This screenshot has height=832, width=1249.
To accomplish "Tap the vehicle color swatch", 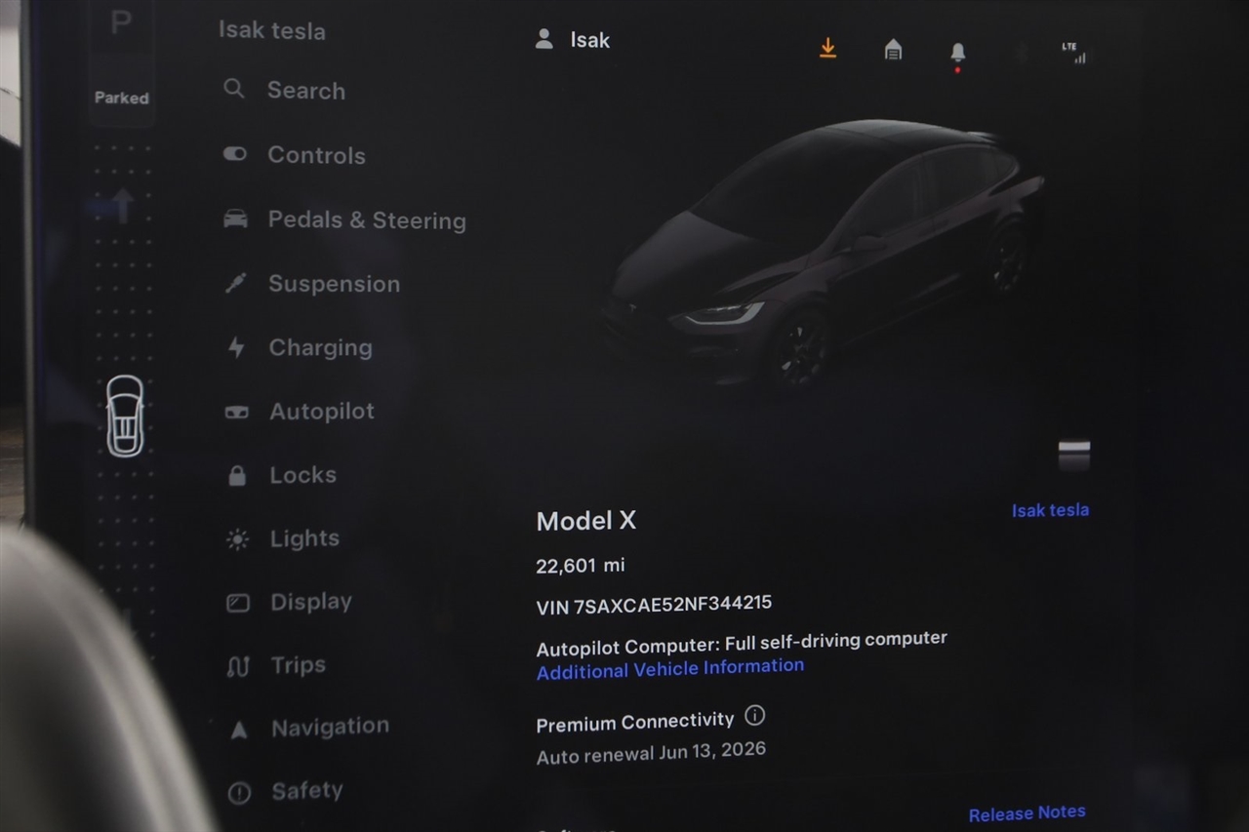I will coord(1073,455).
